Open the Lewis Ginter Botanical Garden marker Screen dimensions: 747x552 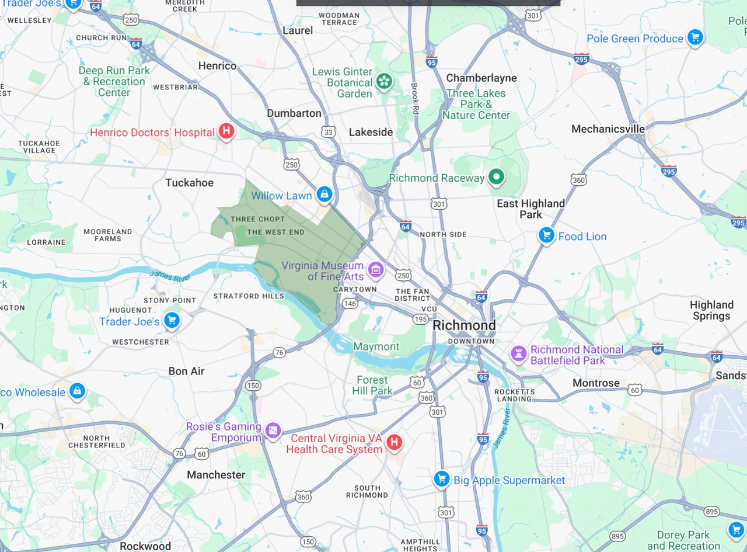[384, 81]
